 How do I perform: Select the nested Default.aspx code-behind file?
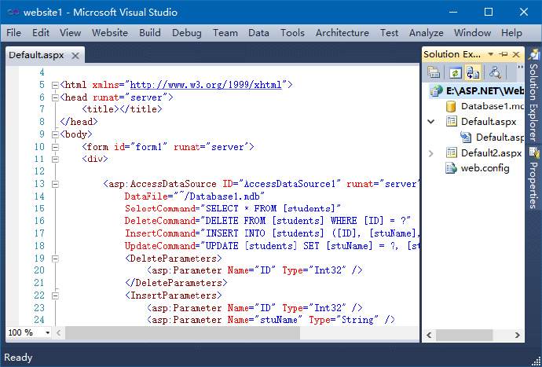click(500, 138)
